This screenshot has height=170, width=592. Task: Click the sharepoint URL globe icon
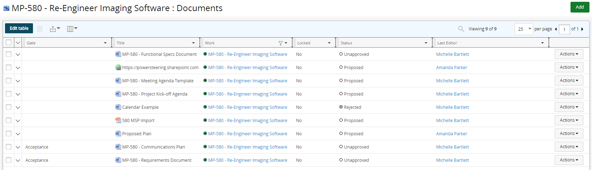coord(118,68)
